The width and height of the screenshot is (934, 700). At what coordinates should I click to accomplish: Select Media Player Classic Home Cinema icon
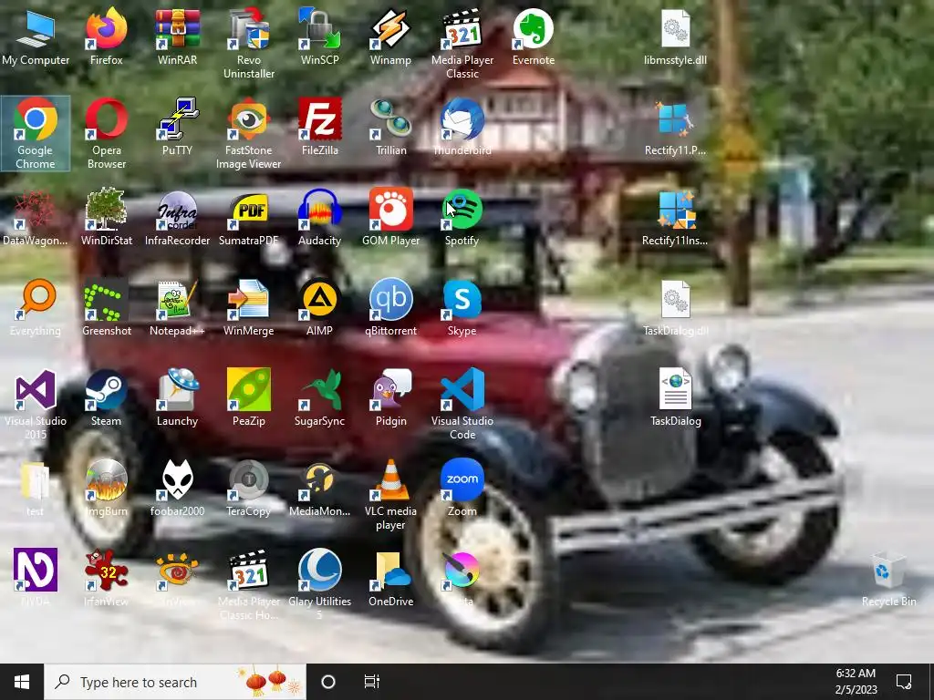pyautogui.click(x=248, y=571)
